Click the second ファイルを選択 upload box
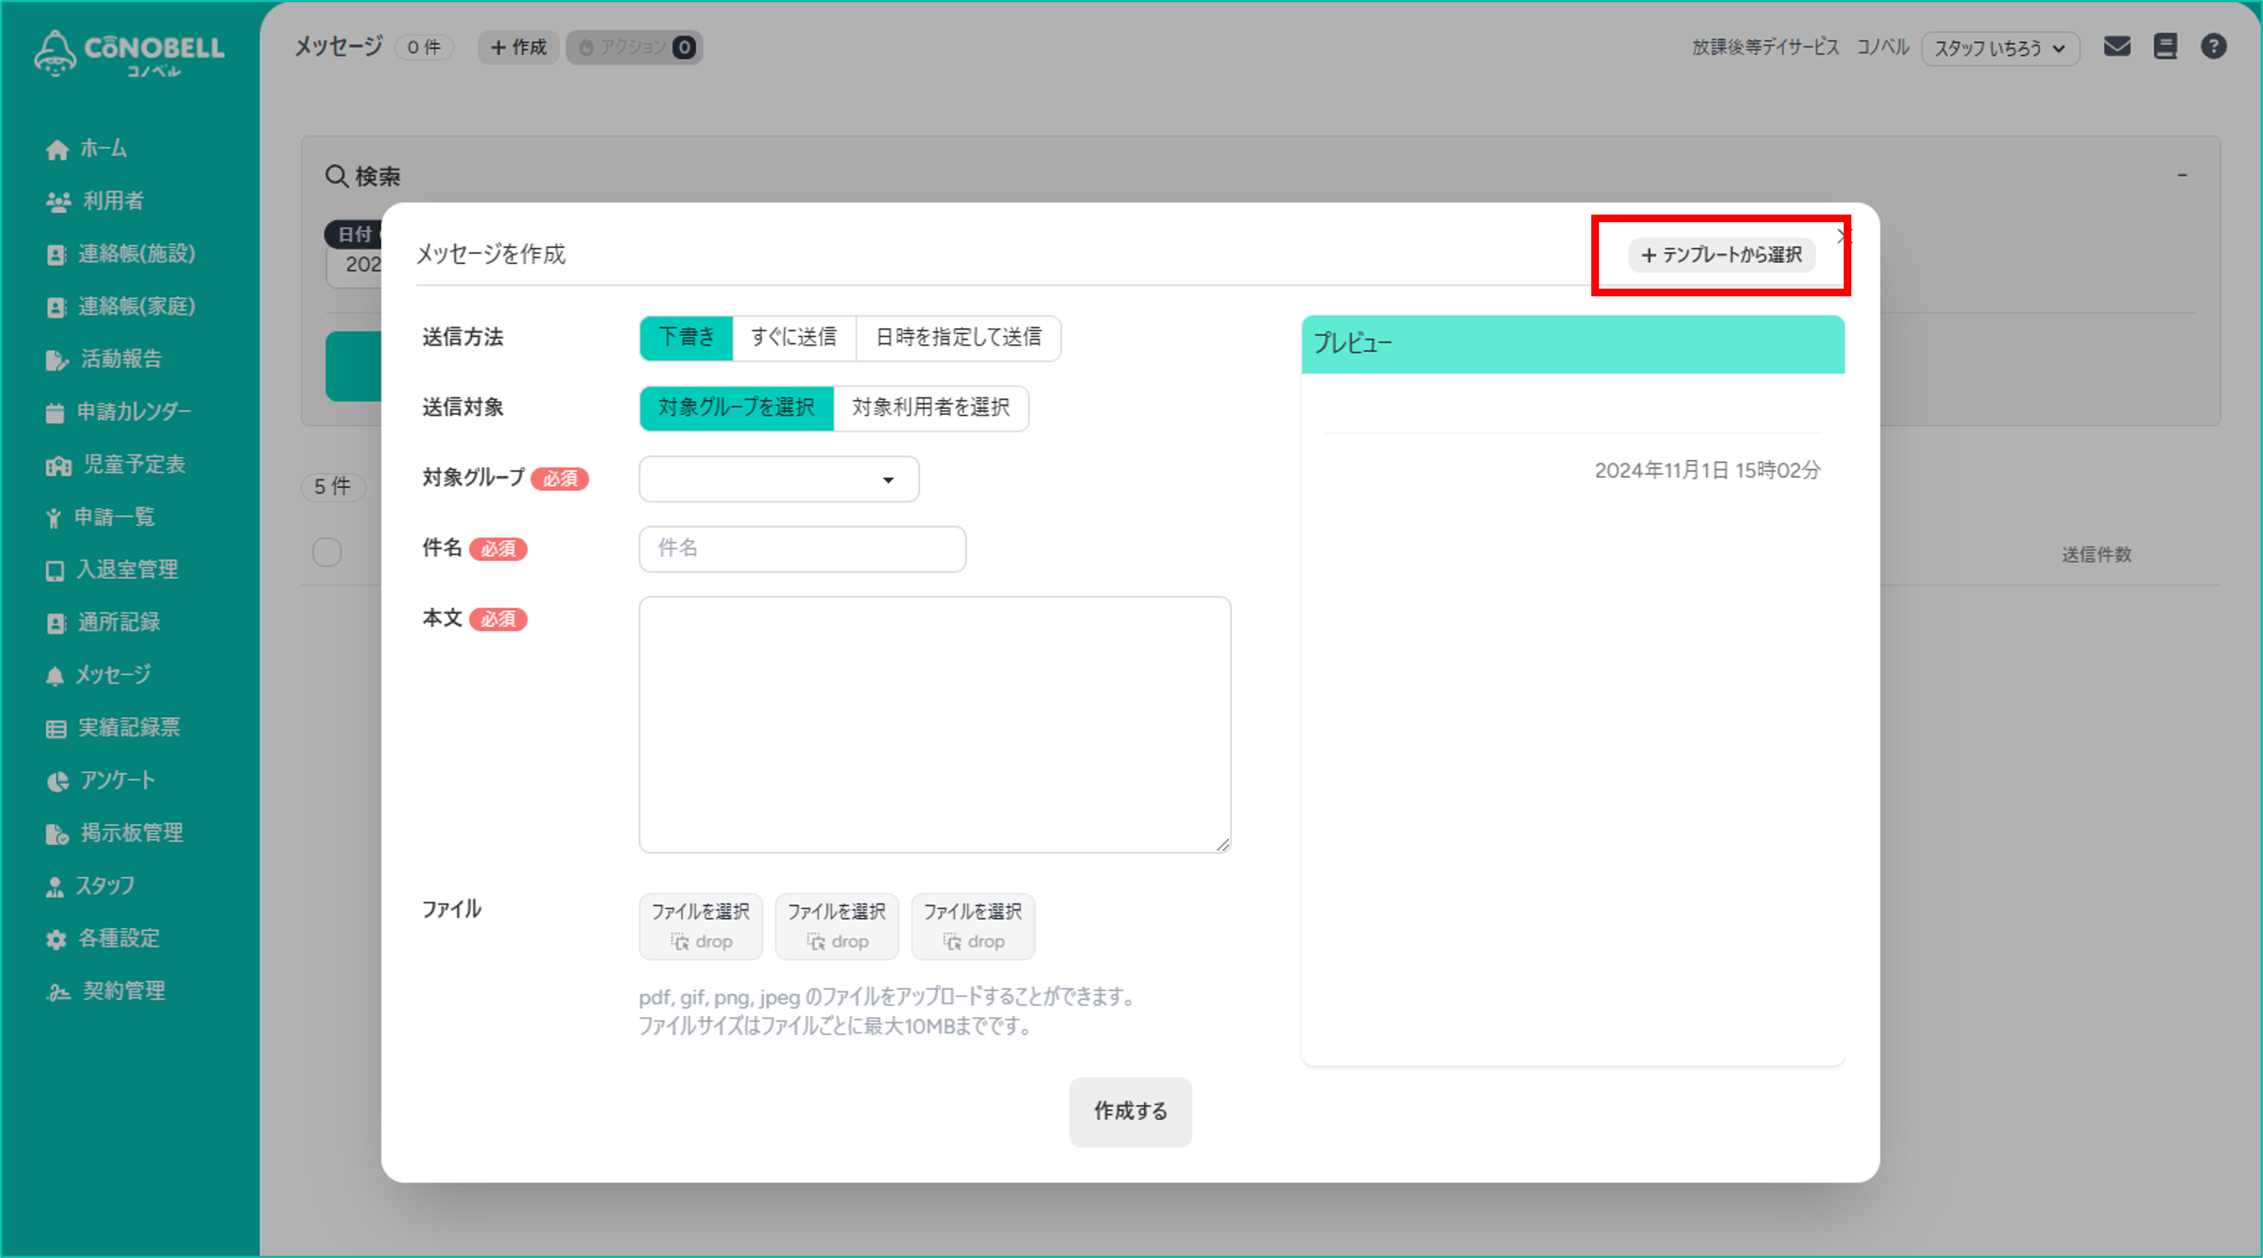 836,927
